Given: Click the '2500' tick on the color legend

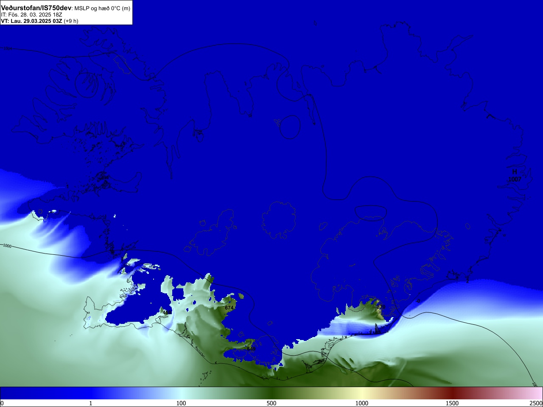Looking at the screenshot, I should (x=536, y=403).
